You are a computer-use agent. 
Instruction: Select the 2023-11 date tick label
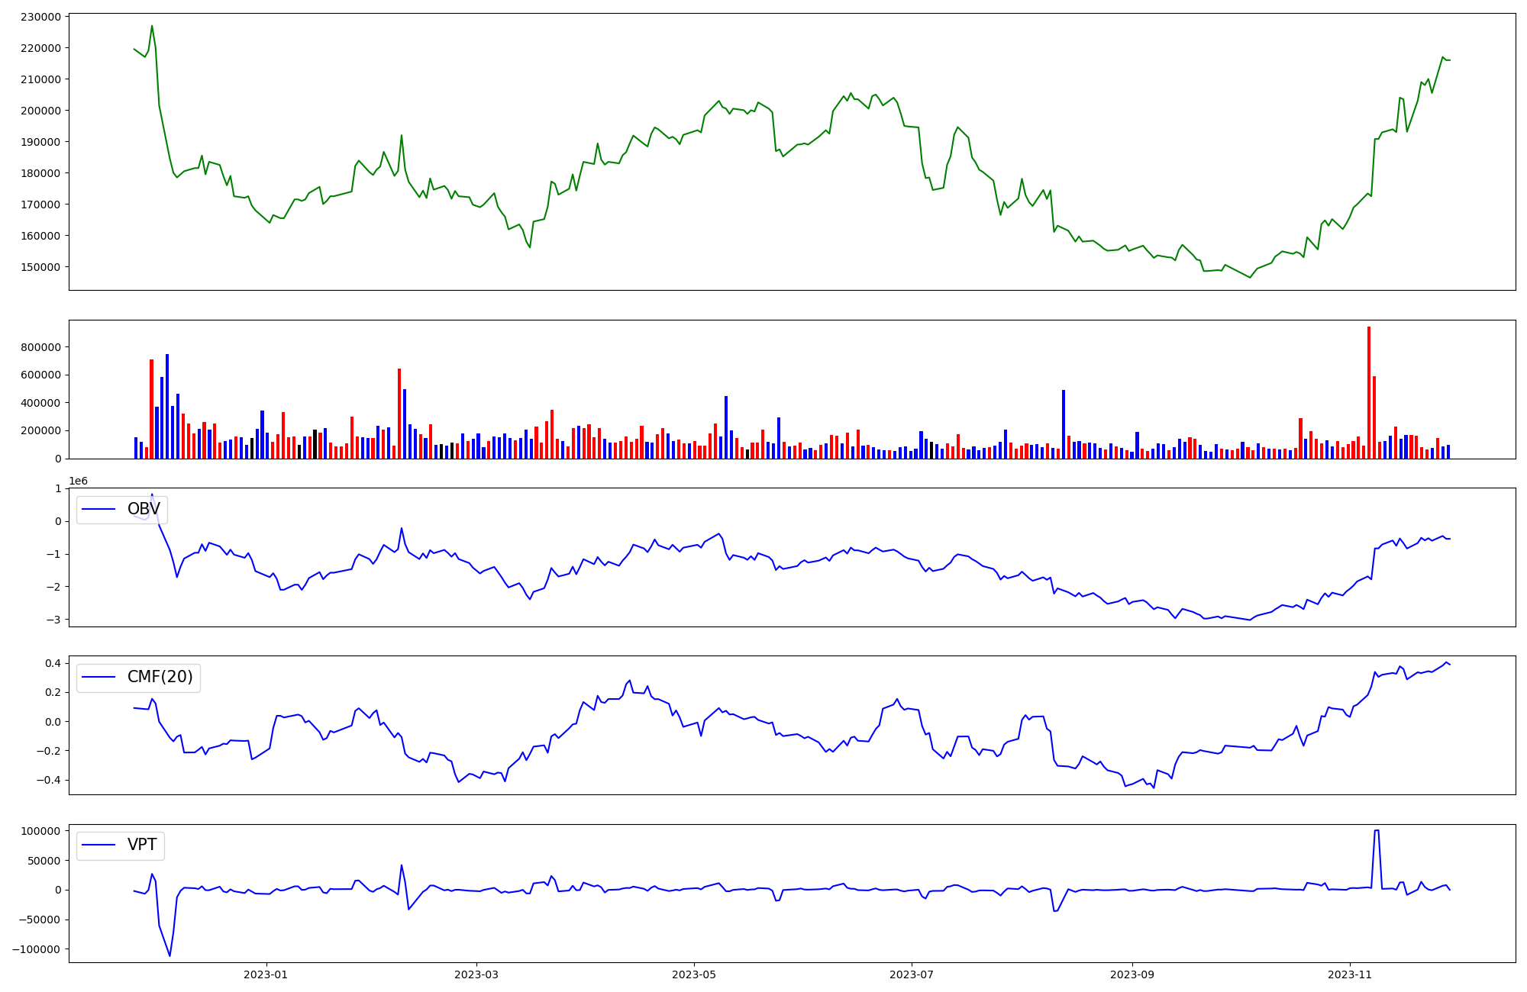click(1350, 974)
